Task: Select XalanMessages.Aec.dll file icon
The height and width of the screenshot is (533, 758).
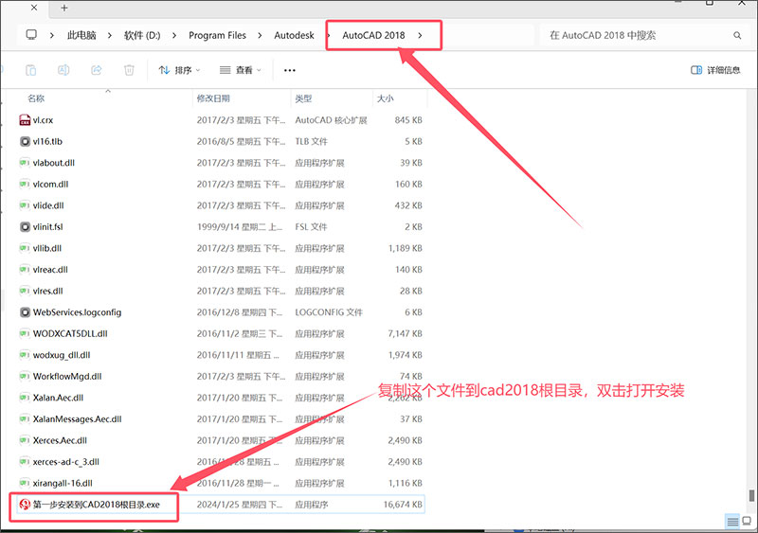Action: (x=25, y=419)
